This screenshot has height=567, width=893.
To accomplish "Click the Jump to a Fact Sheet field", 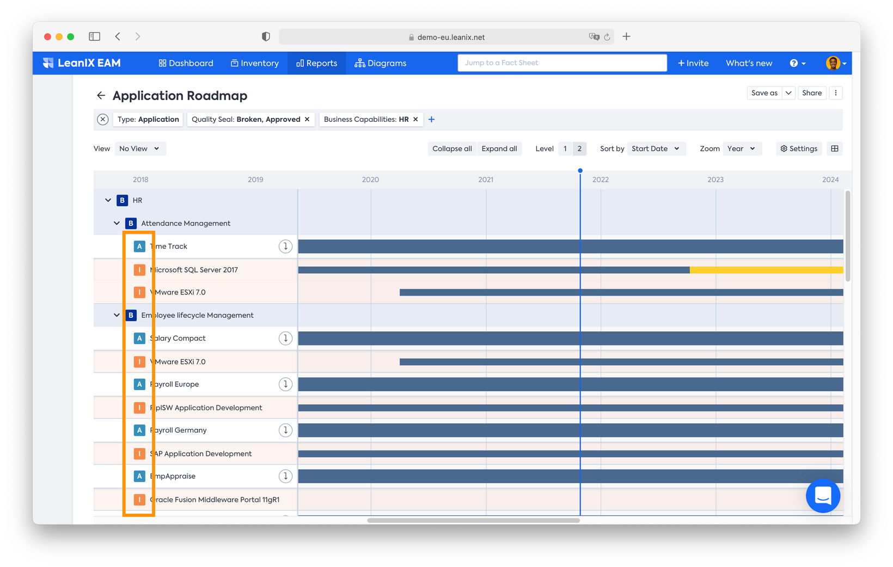I will pos(562,63).
